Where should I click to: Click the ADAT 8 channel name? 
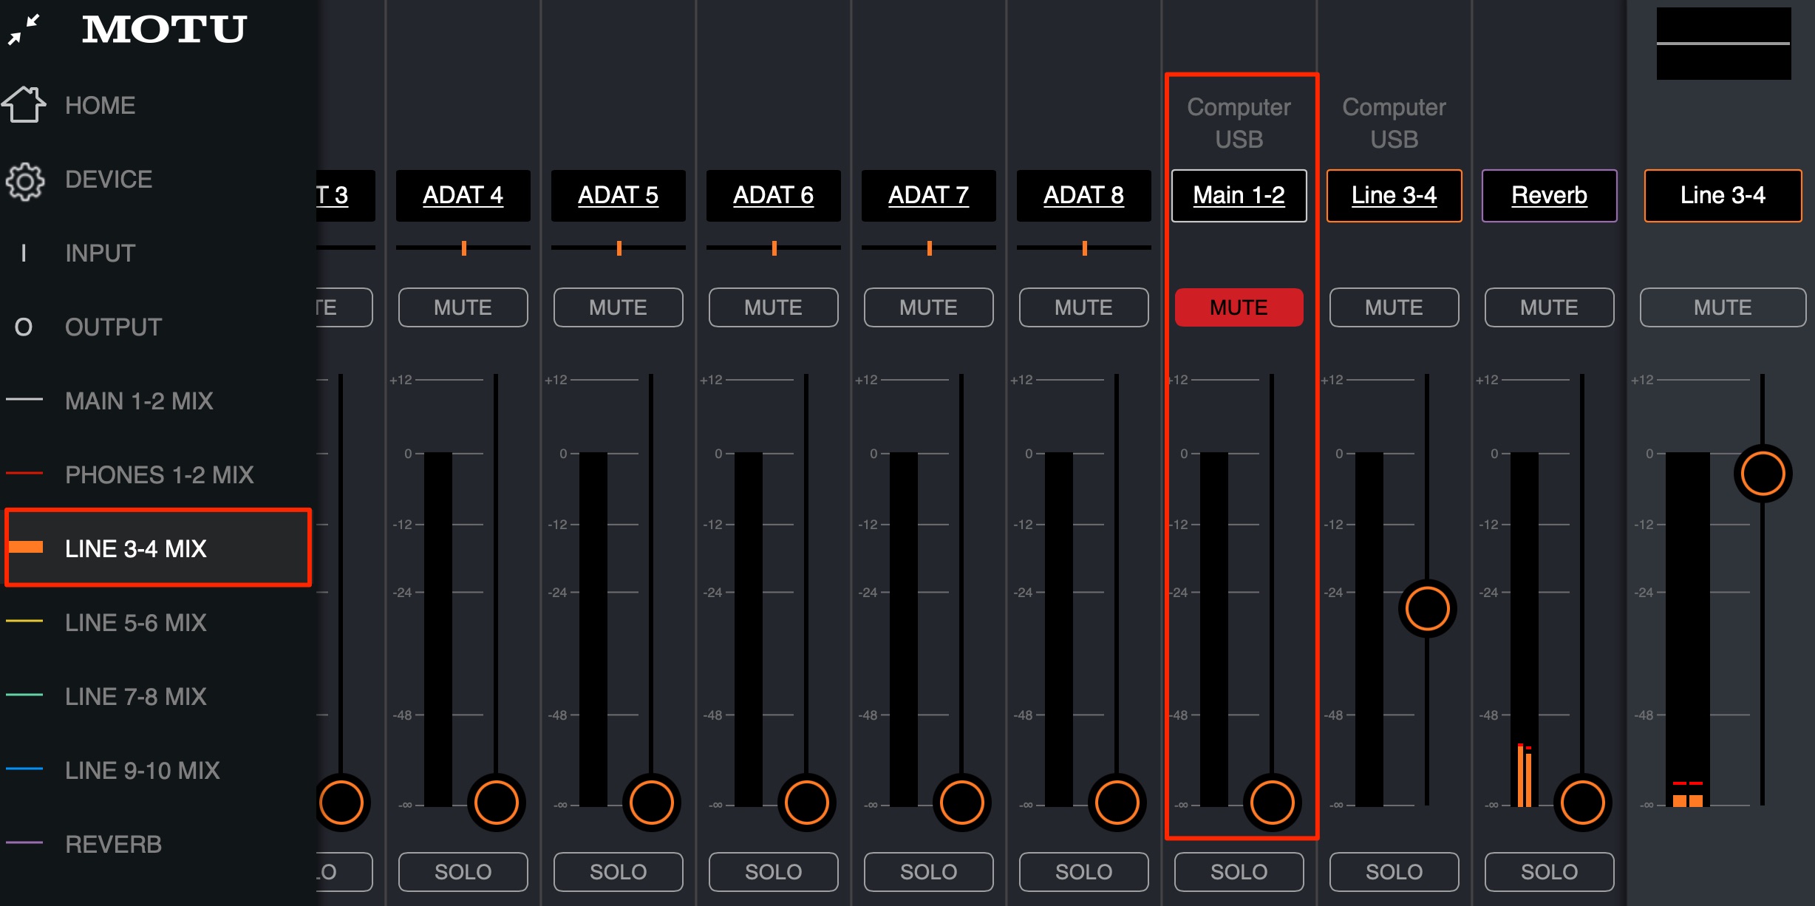[1083, 195]
